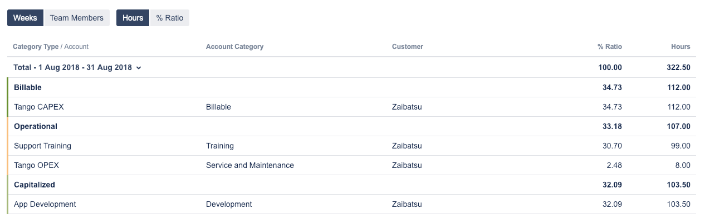Image resolution: width=705 pixels, height=223 pixels.
Task: Click the Account Category column header
Action: tap(234, 47)
